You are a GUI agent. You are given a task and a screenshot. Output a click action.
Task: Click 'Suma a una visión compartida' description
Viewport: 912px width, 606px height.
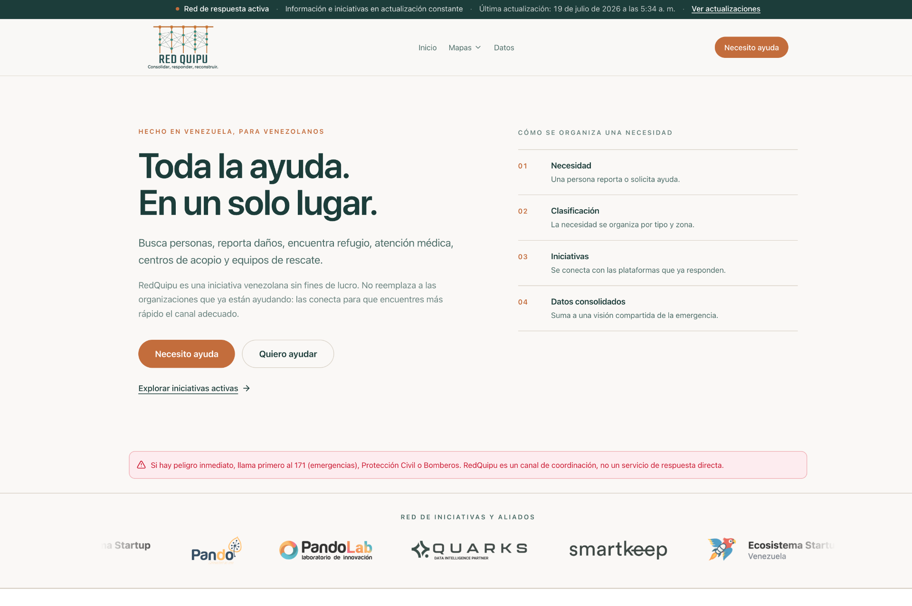(635, 316)
